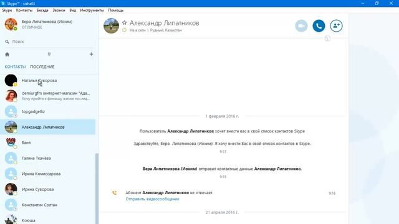Screen dimensions: 399x224
Task: Click demiurgfm contact avatar
Action: [11, 96]
